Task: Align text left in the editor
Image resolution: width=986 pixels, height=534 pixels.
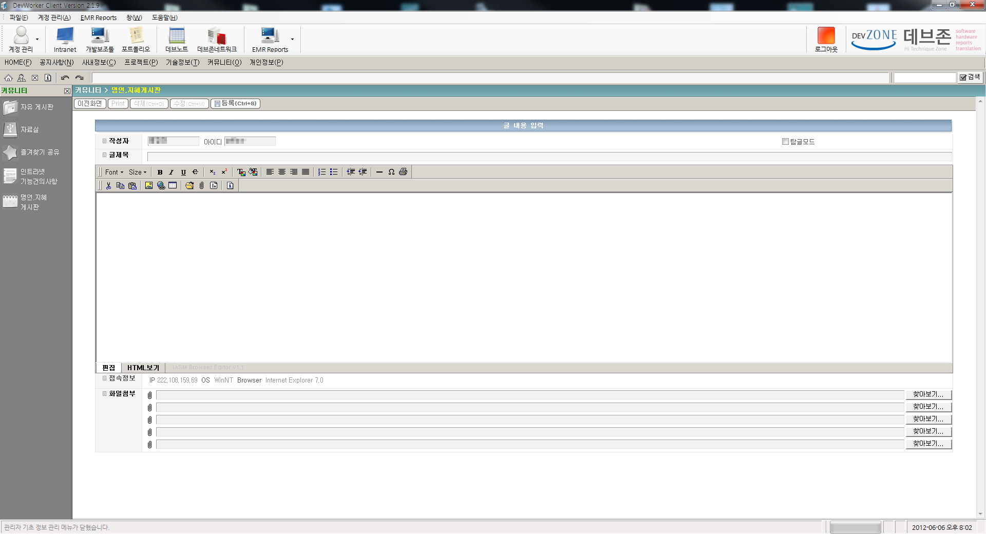Action: 270,172
